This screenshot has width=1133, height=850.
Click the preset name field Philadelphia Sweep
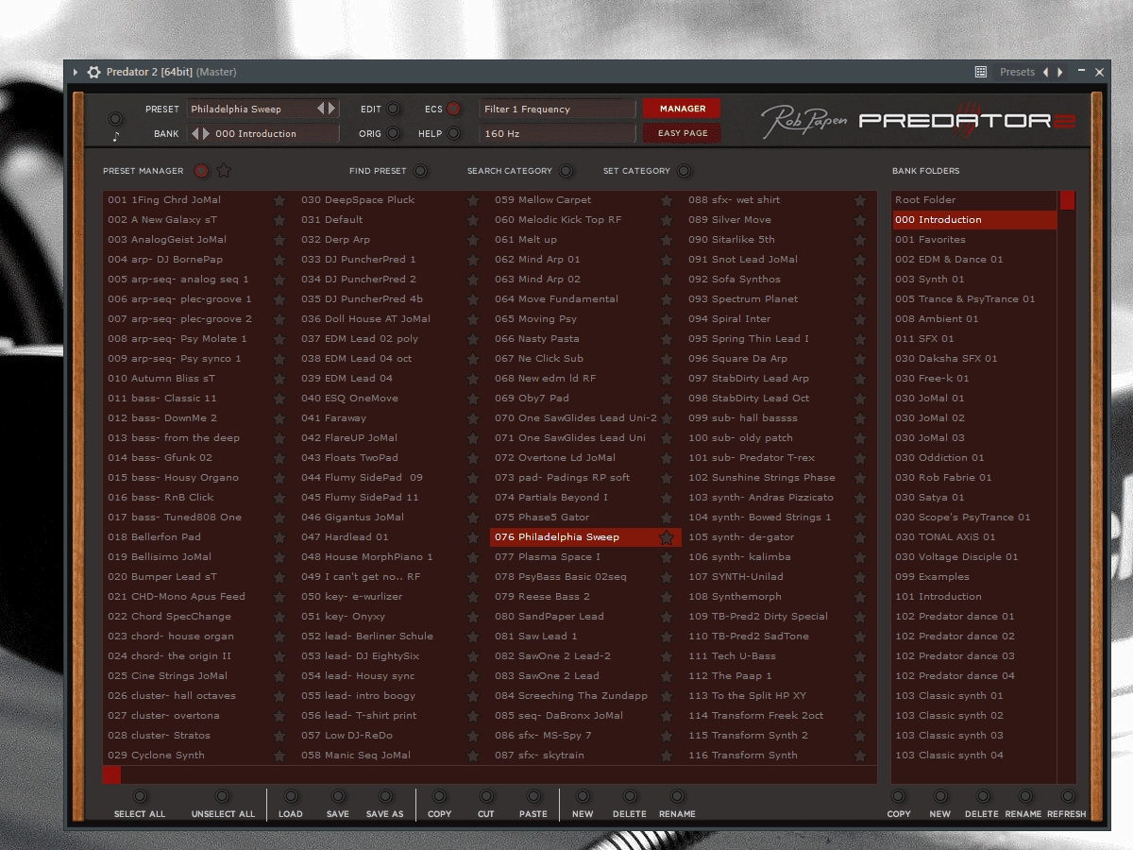tap(251, 109)
